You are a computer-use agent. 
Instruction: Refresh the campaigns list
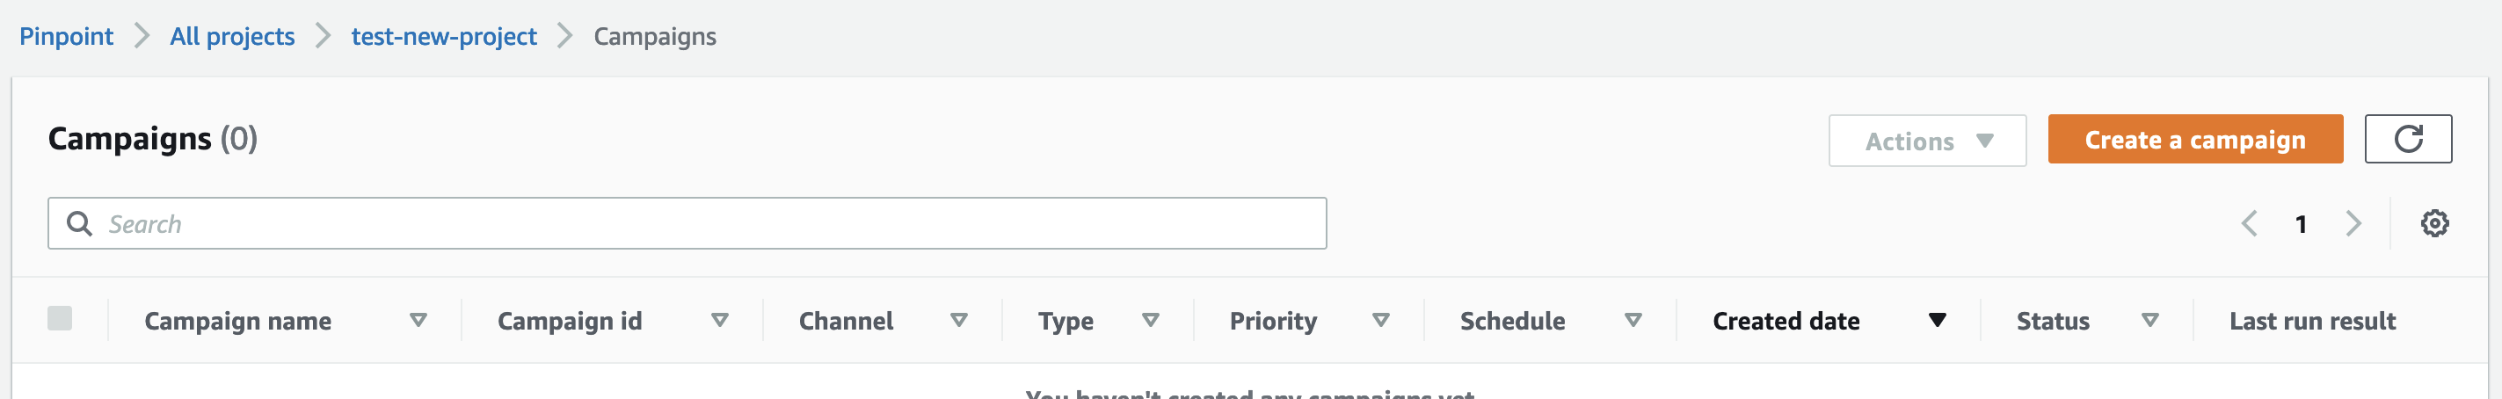[x=2407, y=139]
